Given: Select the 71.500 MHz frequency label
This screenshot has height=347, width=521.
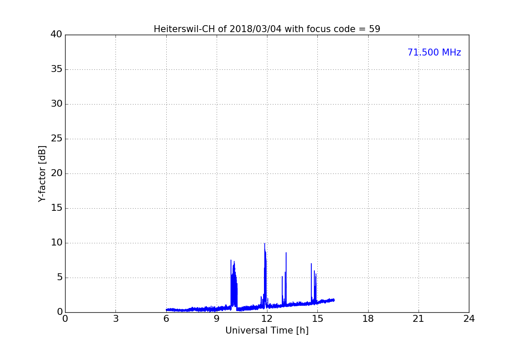Looking at the screenshot, I should point(434,52).
